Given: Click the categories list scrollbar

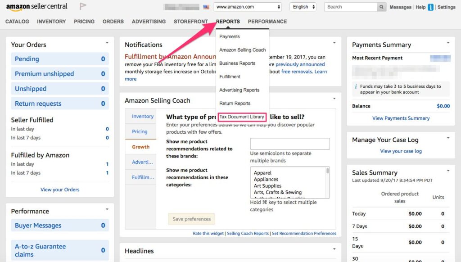Looking at the screenshot, I should coord(328,182).
